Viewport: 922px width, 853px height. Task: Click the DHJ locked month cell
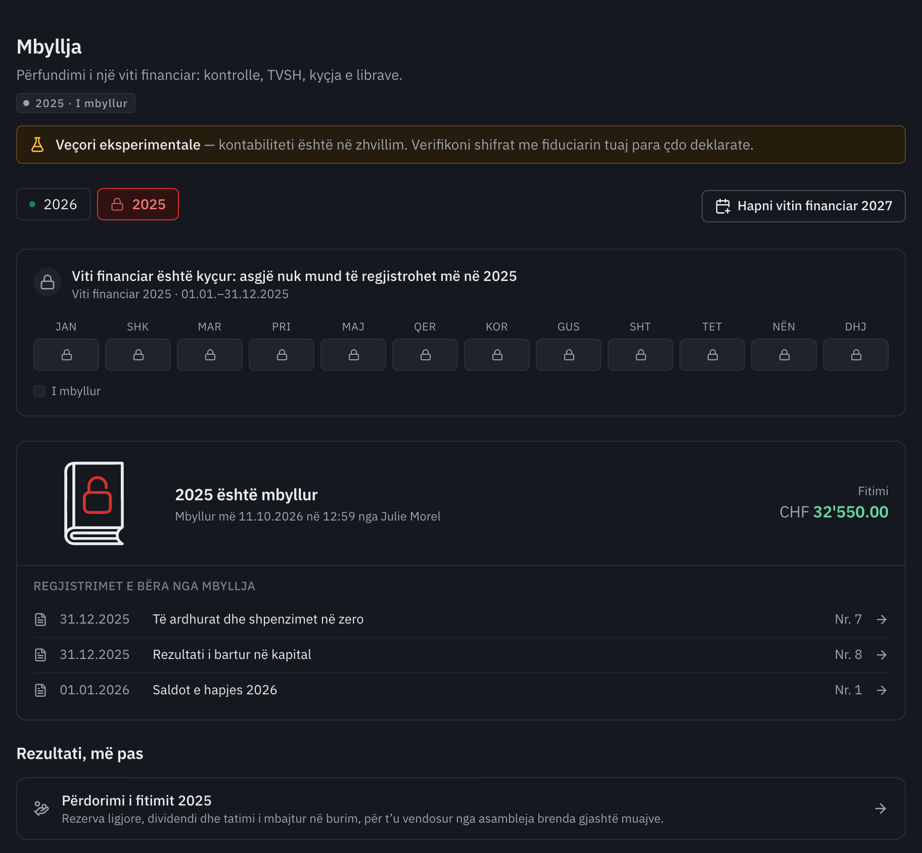pos(856,355)
